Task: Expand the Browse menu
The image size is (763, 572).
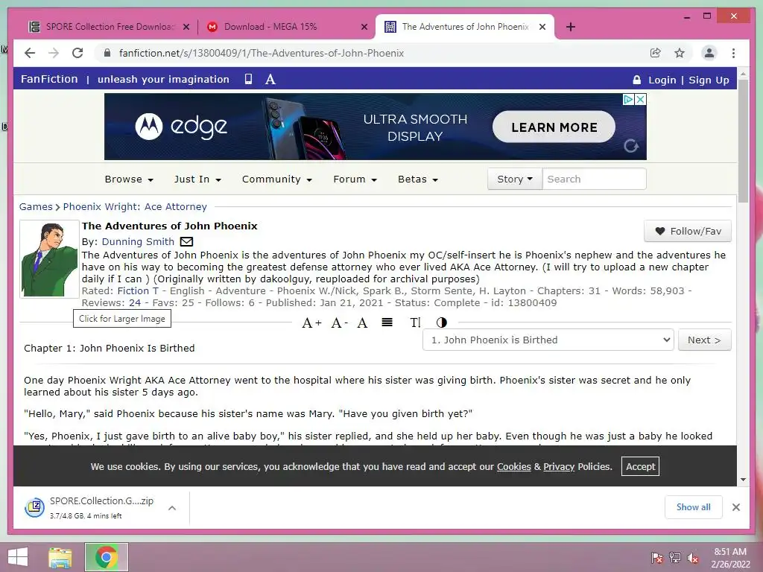Action: click(129, 179)
